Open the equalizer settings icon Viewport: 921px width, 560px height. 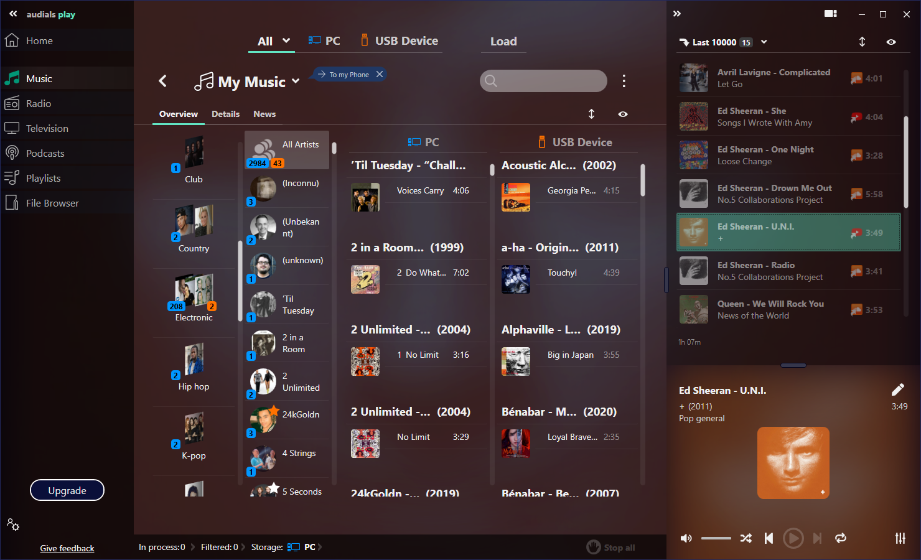coord(900,538)
